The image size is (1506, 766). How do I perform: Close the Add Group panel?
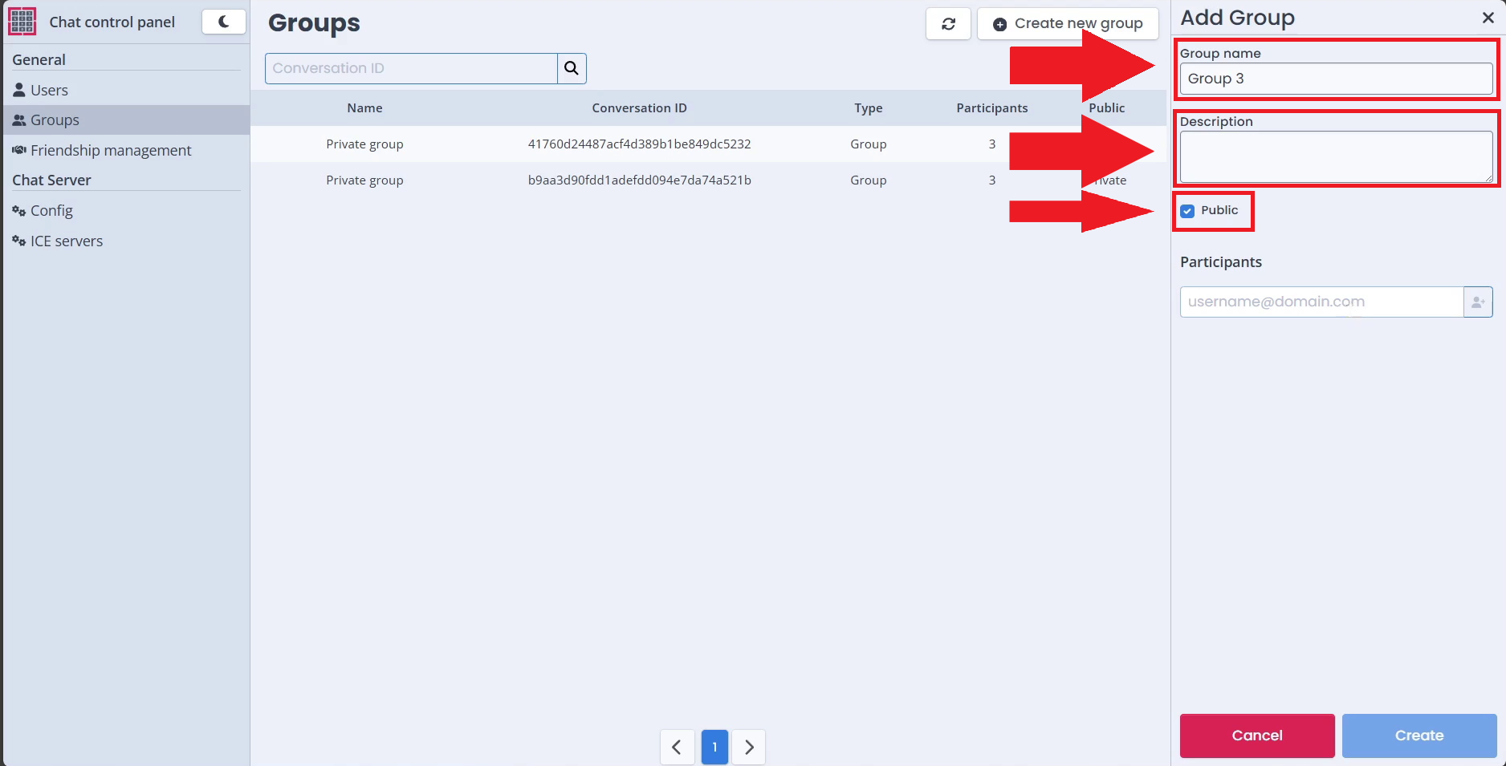(x=1488, y=18)
